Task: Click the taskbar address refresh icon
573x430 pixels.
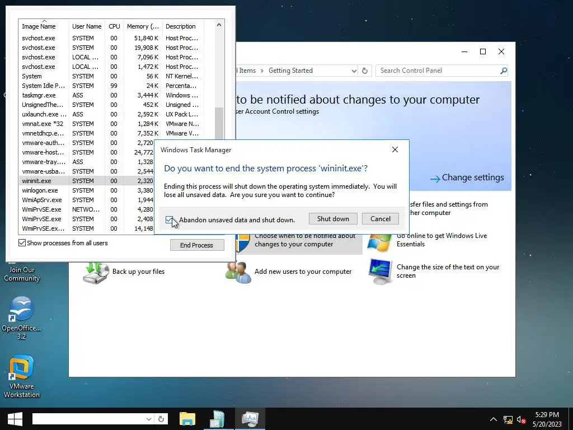Action: click(161, 419)
